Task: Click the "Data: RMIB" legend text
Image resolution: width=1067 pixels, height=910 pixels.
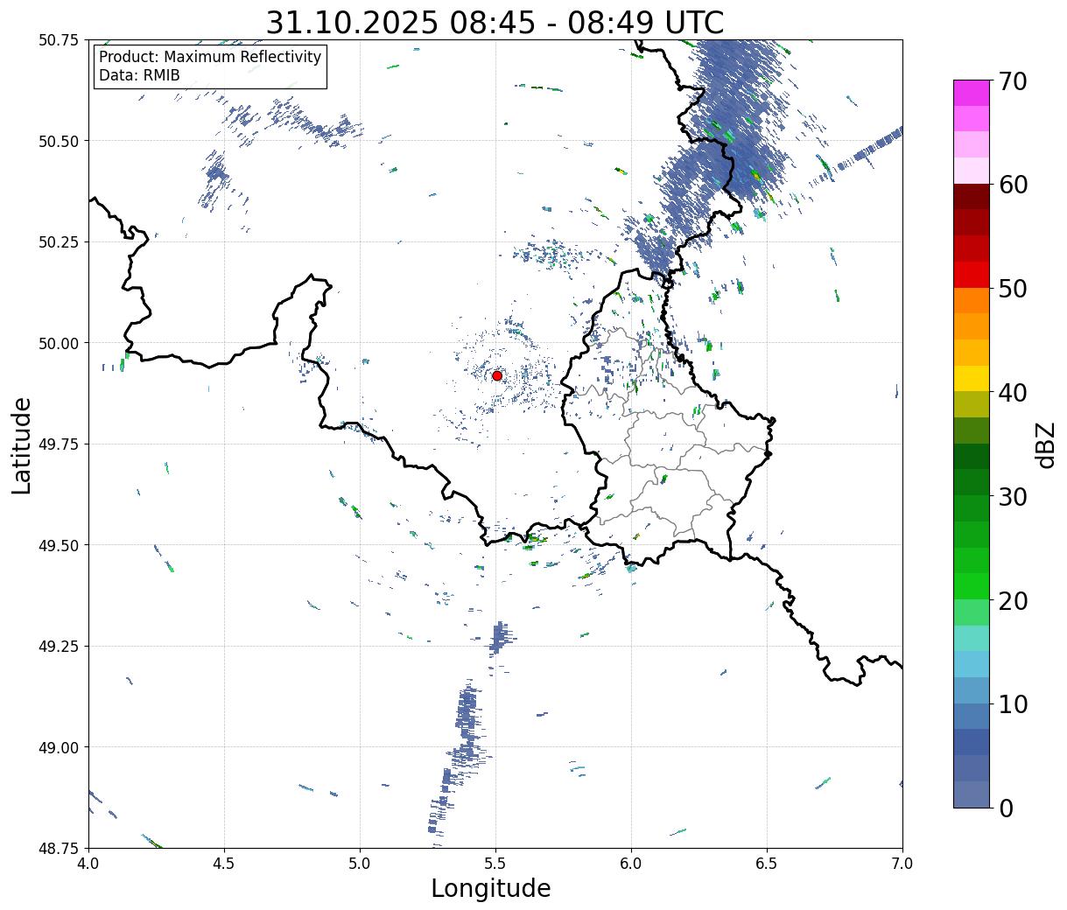Action: tap(139, 76)
